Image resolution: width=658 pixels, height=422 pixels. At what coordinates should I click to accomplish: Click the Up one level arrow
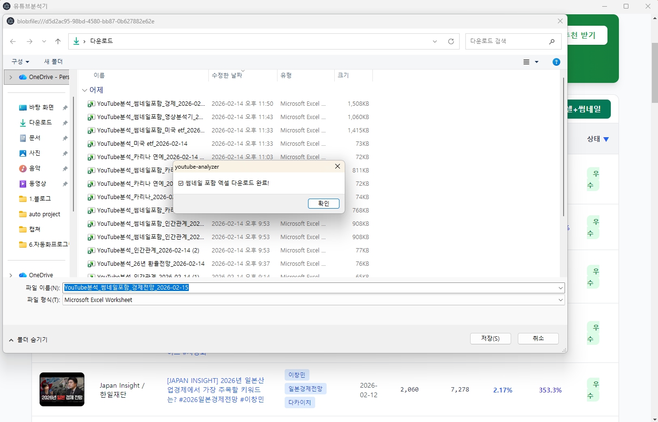pyautogui.click(x=58, y=41)
